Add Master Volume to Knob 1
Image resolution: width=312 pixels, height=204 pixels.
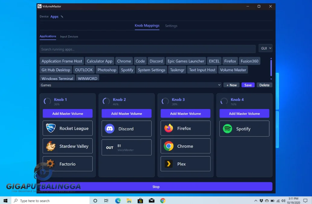[x=68, y=114]
